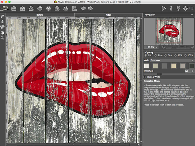195x146 pixels.
Task: Set opacity to 50% radio button
Action: pos(166,55)
